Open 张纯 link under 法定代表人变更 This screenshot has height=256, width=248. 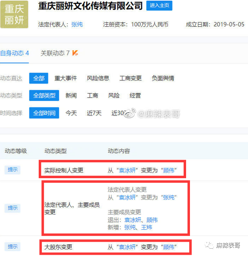click(169, 198)
